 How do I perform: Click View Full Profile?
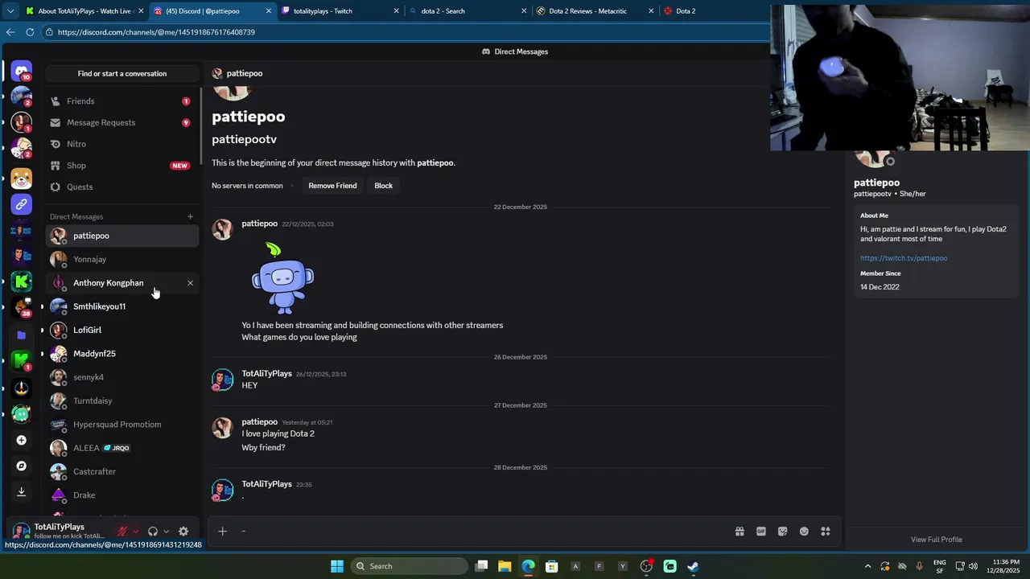[936, 540]
